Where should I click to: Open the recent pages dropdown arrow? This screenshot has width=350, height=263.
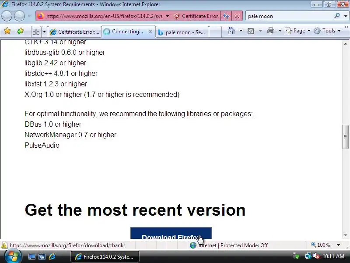click(29, 16)
